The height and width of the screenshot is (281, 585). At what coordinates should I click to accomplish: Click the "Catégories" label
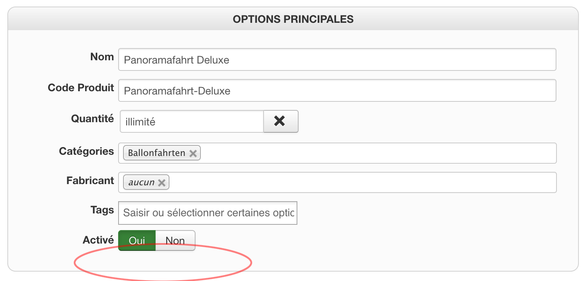click(x=86, y=151)
